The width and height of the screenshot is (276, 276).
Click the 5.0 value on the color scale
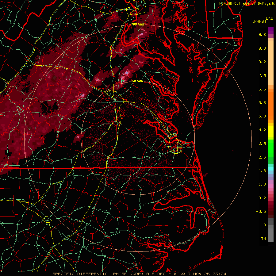click(x=262, y=116)
